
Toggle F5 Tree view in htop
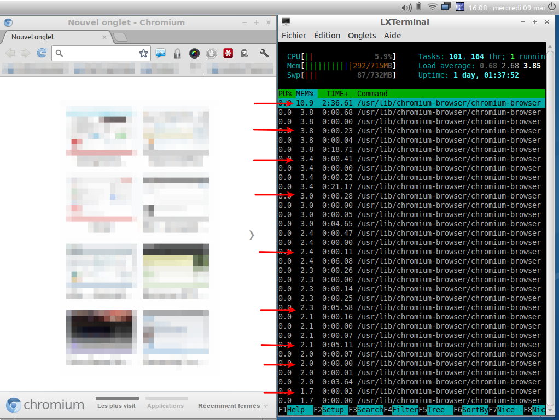435,410
